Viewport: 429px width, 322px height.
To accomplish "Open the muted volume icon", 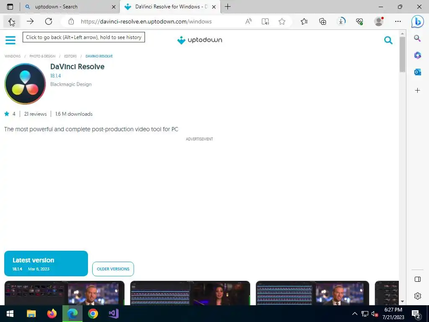I will pos(375,314).
